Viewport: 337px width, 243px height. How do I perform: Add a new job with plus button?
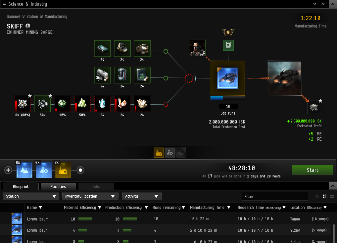coord(8,170)
